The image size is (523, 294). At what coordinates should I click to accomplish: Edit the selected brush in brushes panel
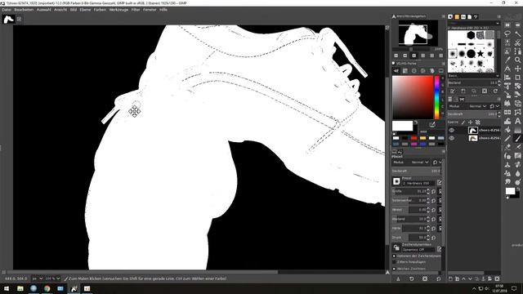click(x=453, y=91)
